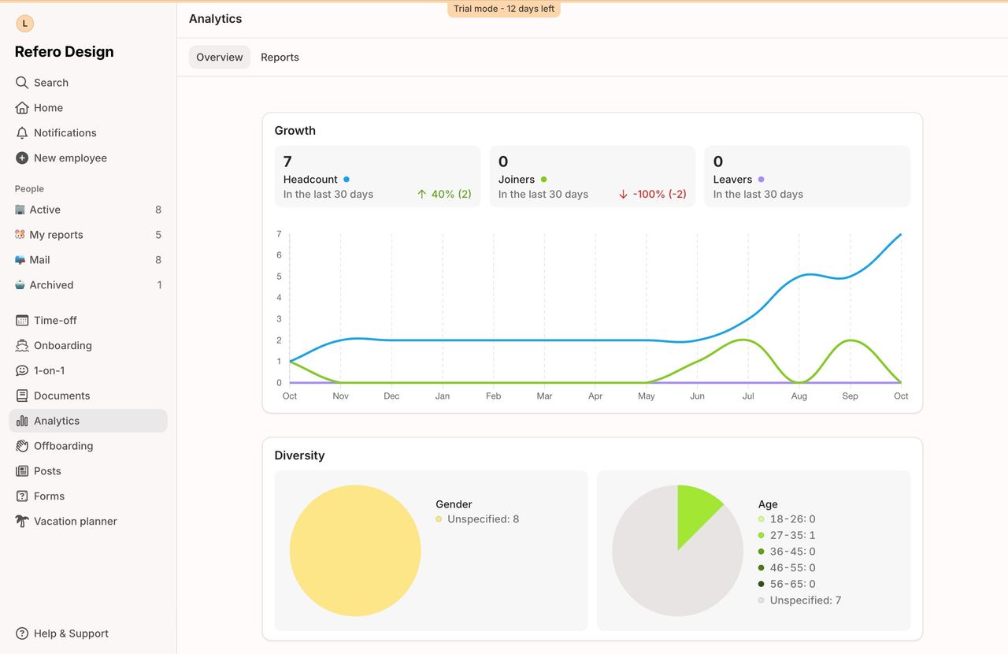Viewport: 1008px width, 654px height.
Task: Click the Home house icon
Action: tap(22, 108)
